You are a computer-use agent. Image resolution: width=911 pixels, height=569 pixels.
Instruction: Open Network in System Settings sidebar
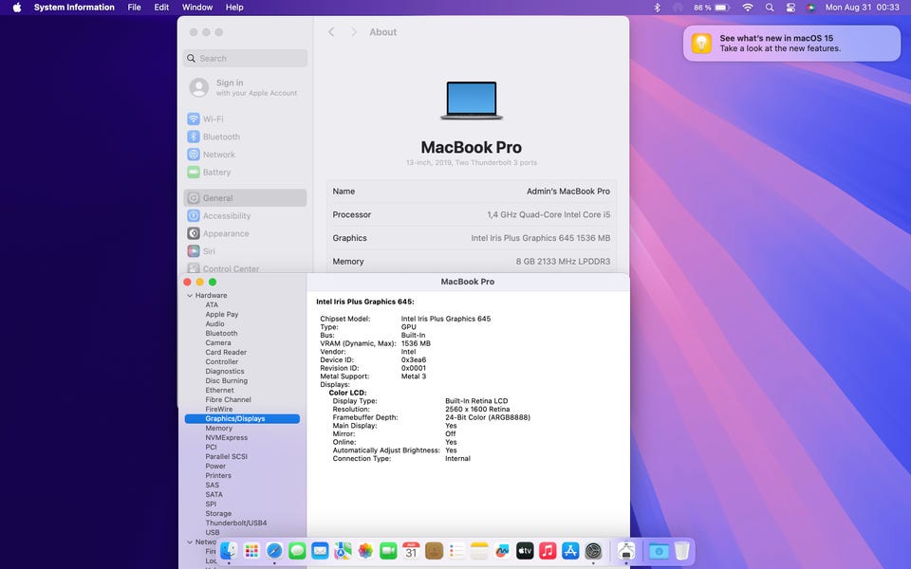[246, 155]
